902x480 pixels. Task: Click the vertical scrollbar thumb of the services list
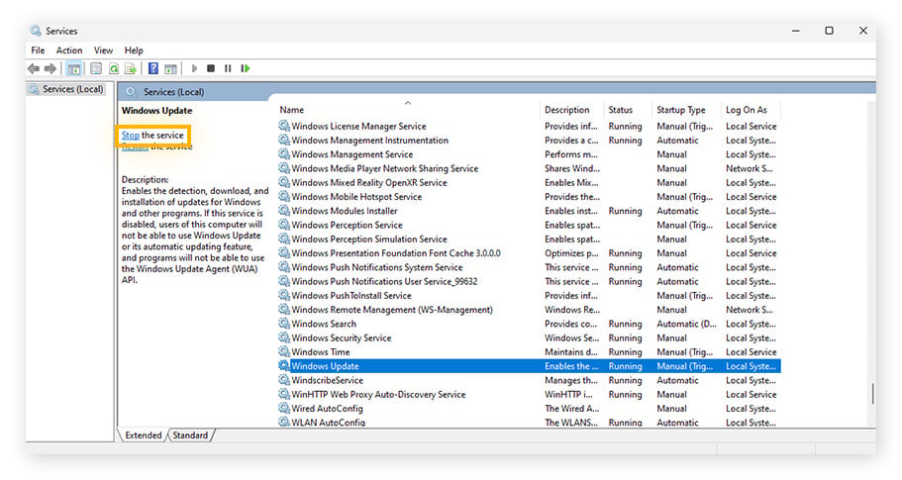(872, 394)
